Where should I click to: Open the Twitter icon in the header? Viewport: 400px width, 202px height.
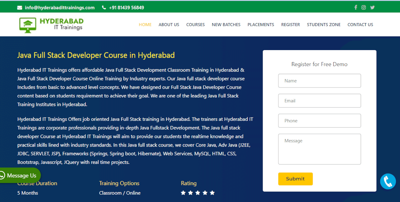[x=372, y=7]
